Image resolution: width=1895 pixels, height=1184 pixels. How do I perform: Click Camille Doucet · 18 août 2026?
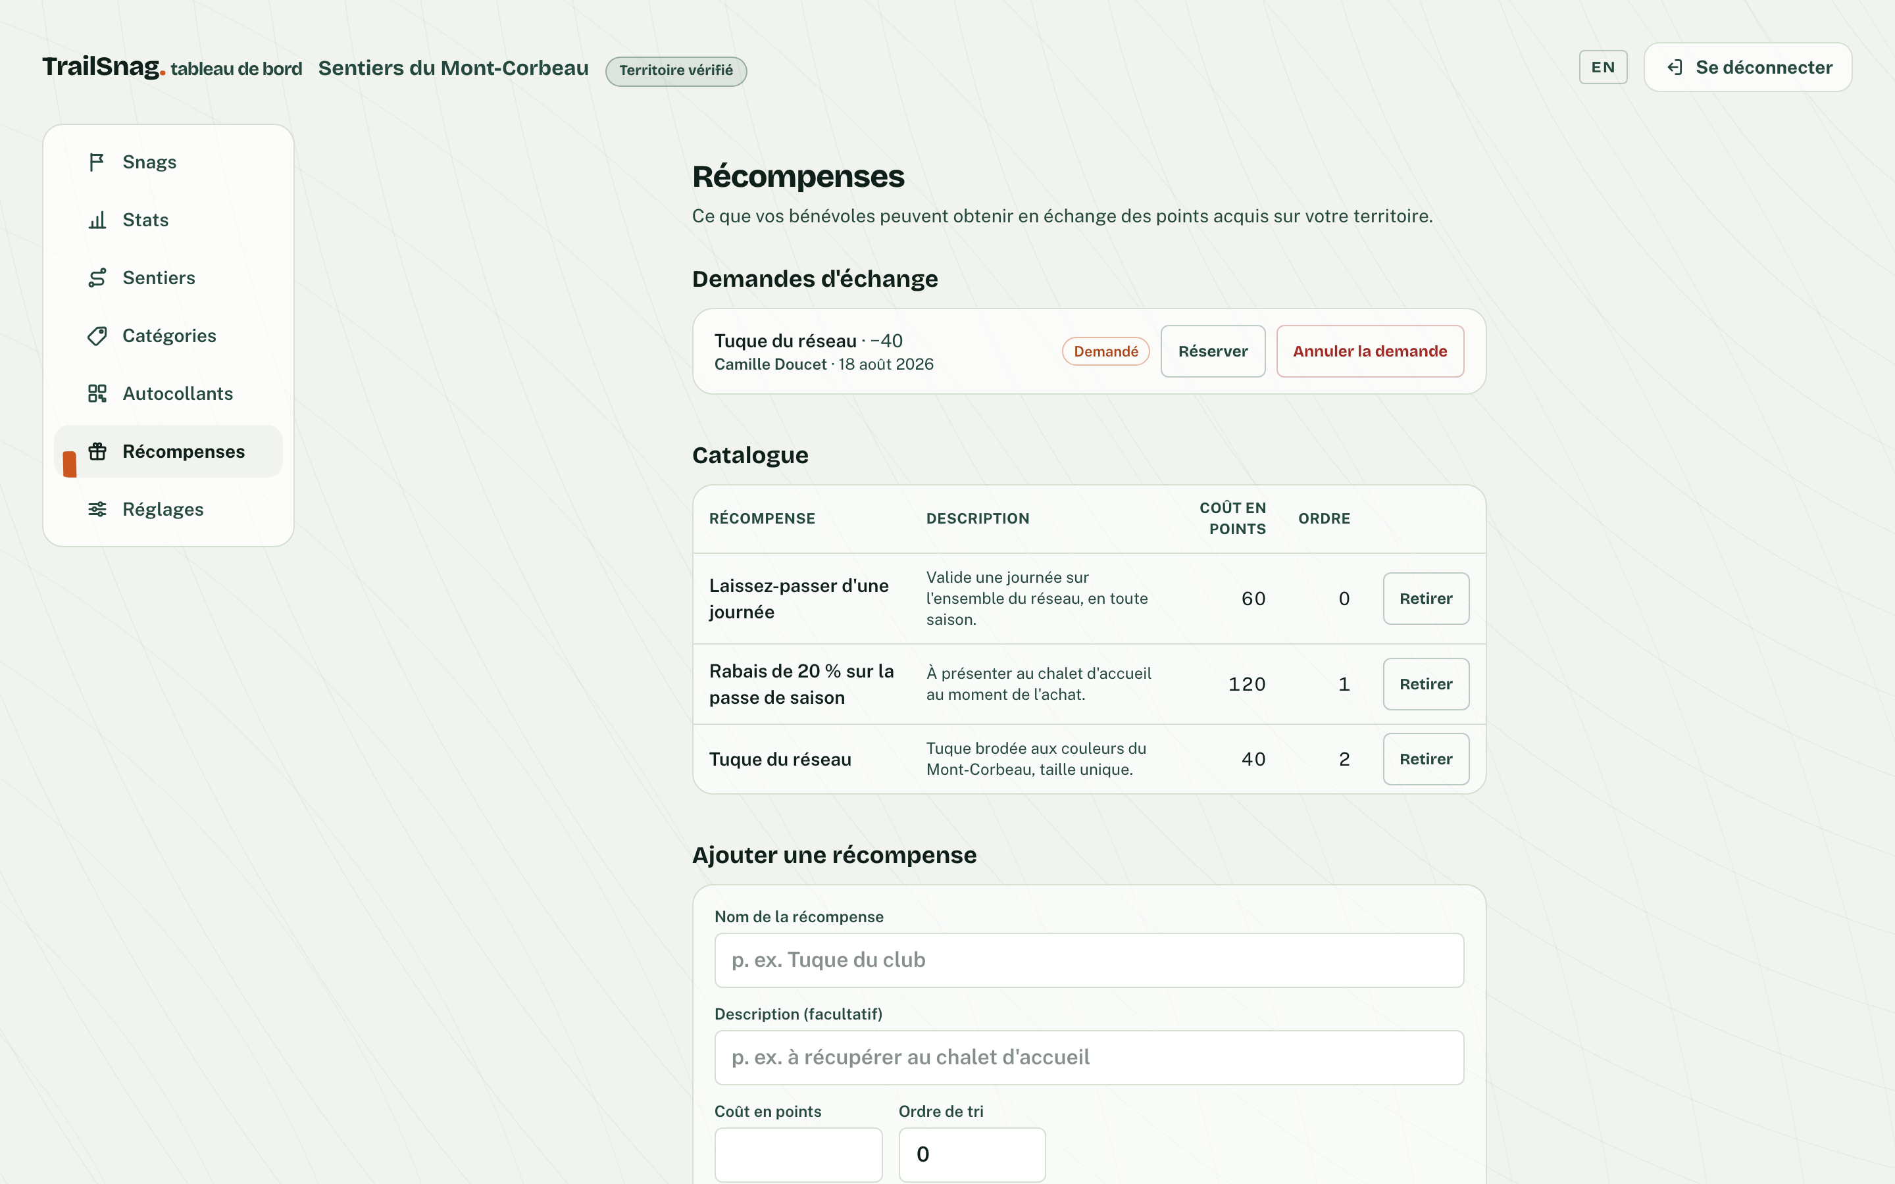coord(823,364)
